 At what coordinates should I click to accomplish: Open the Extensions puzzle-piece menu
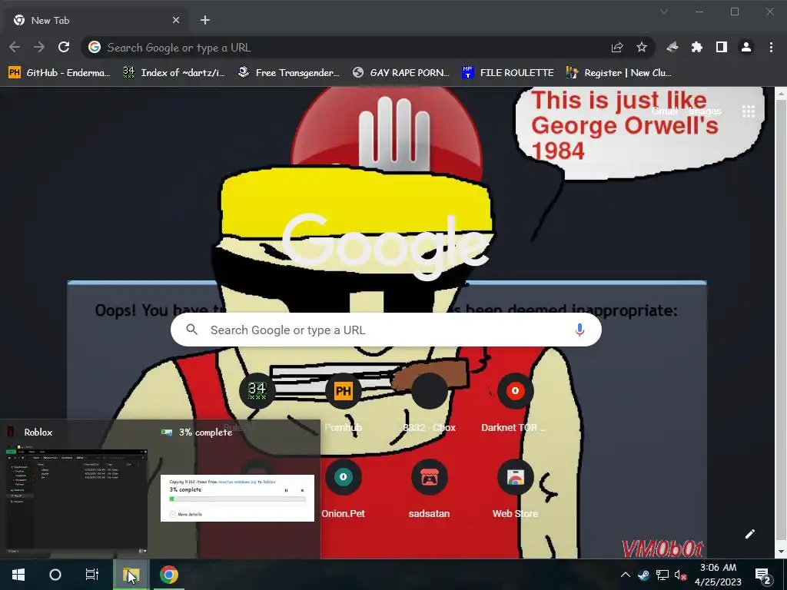[x=696, y=47]
